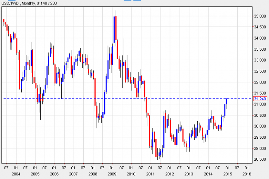Click the 2009 year label on time axis
The image size is (269, 179).
click(112, 174)
